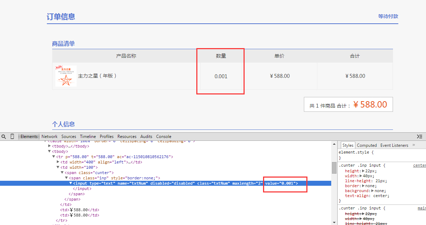Click the 订单信息 heading

pos(61,17)
